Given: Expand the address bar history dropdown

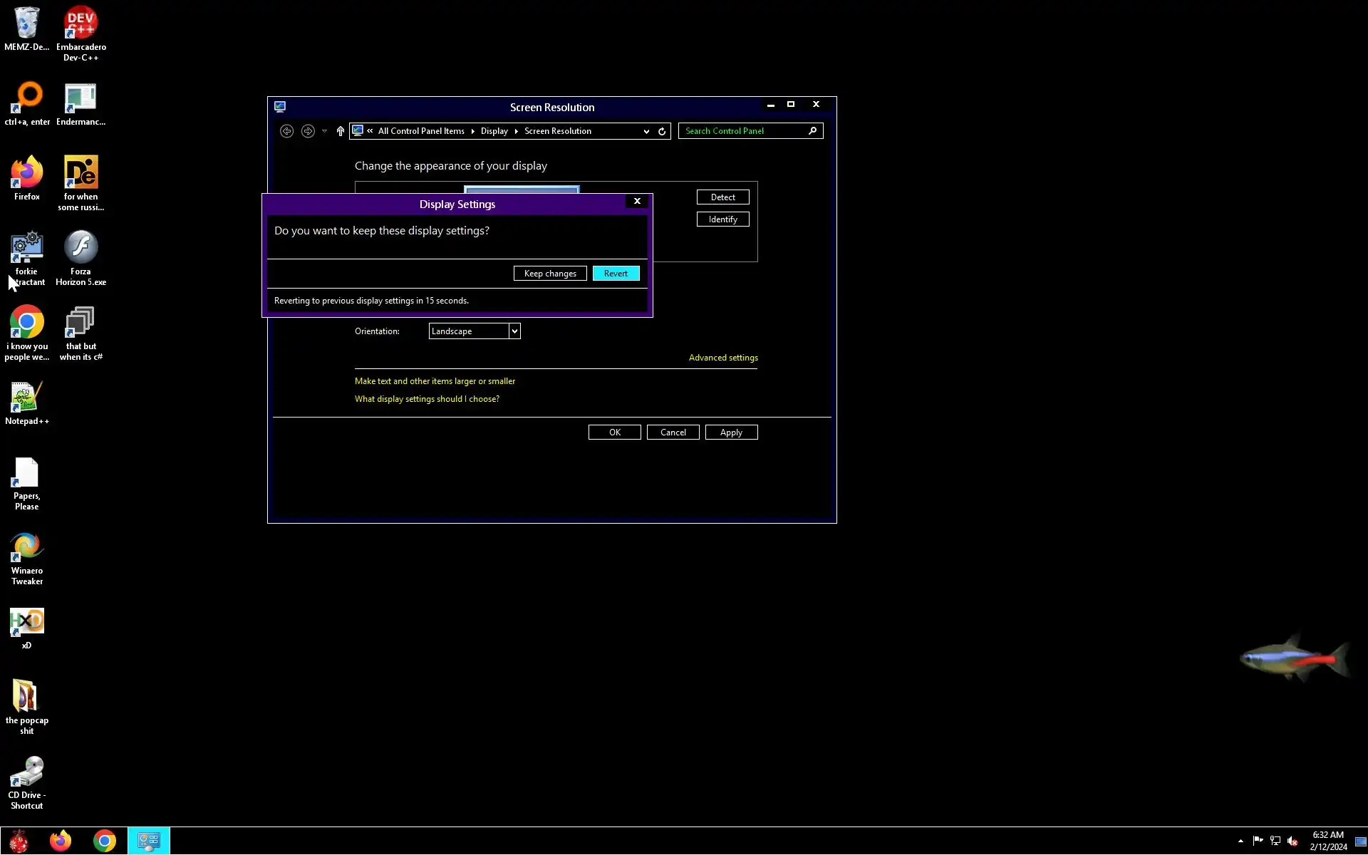Looking at the screenshot, I should (x=646, y=131).
